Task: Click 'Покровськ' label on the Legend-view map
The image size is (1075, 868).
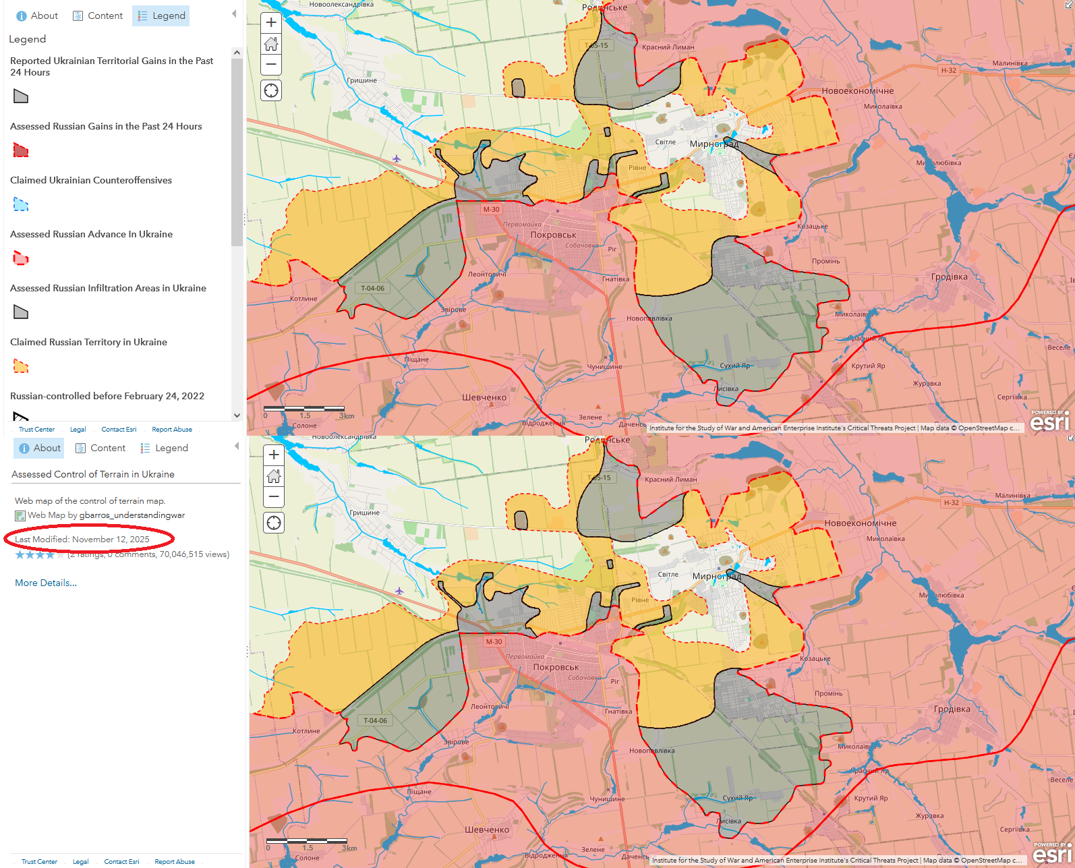Action: pos(553,235)
